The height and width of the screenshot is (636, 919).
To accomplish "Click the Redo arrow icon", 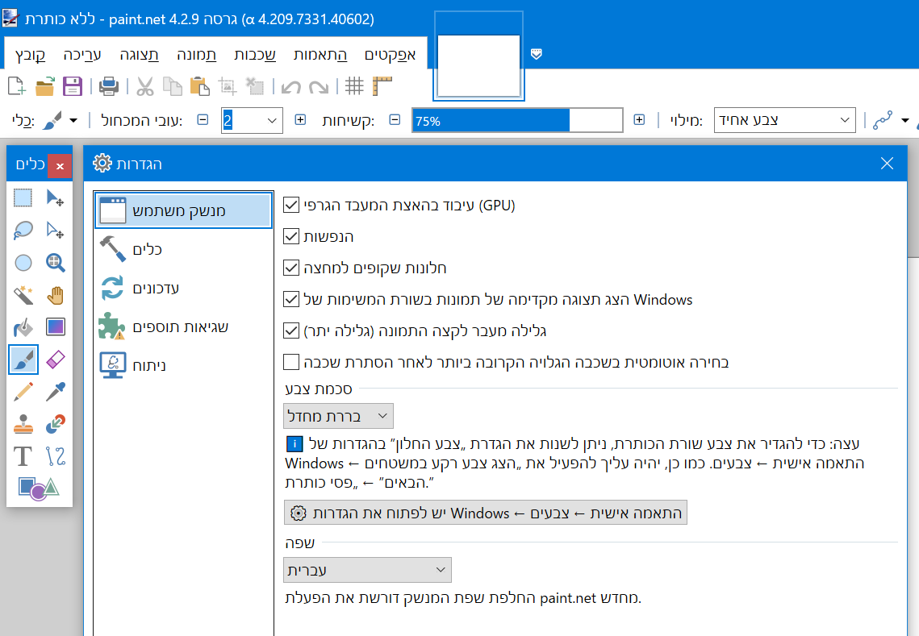I will 318,87.
